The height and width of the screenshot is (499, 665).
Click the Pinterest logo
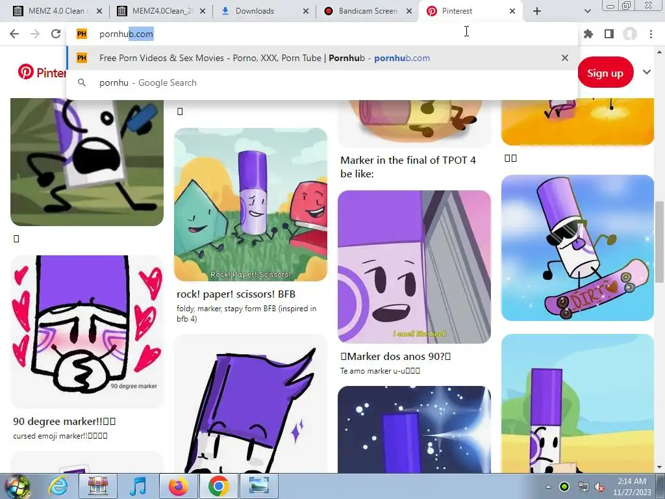click(x=42, y=72)
